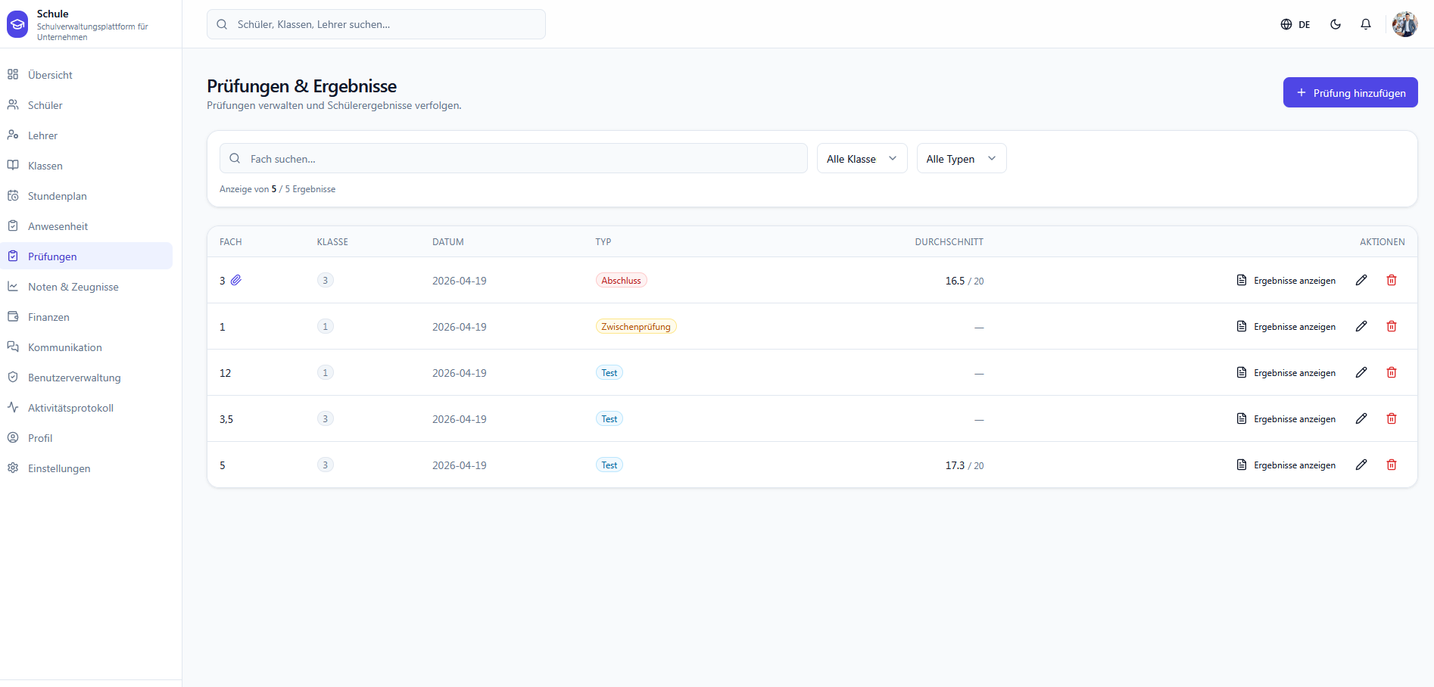Open Noten & Zeugnisse in sidebar
Screen dimensions: 1434x687
[86, 287]
